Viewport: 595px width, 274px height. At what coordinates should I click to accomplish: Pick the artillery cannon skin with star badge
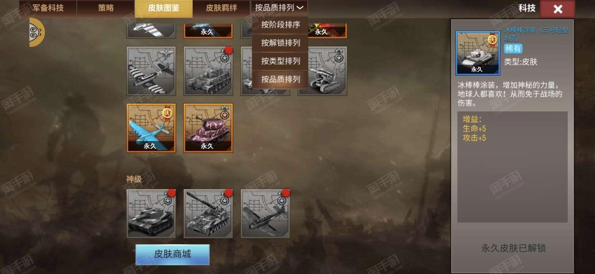[x=322, y=71]
